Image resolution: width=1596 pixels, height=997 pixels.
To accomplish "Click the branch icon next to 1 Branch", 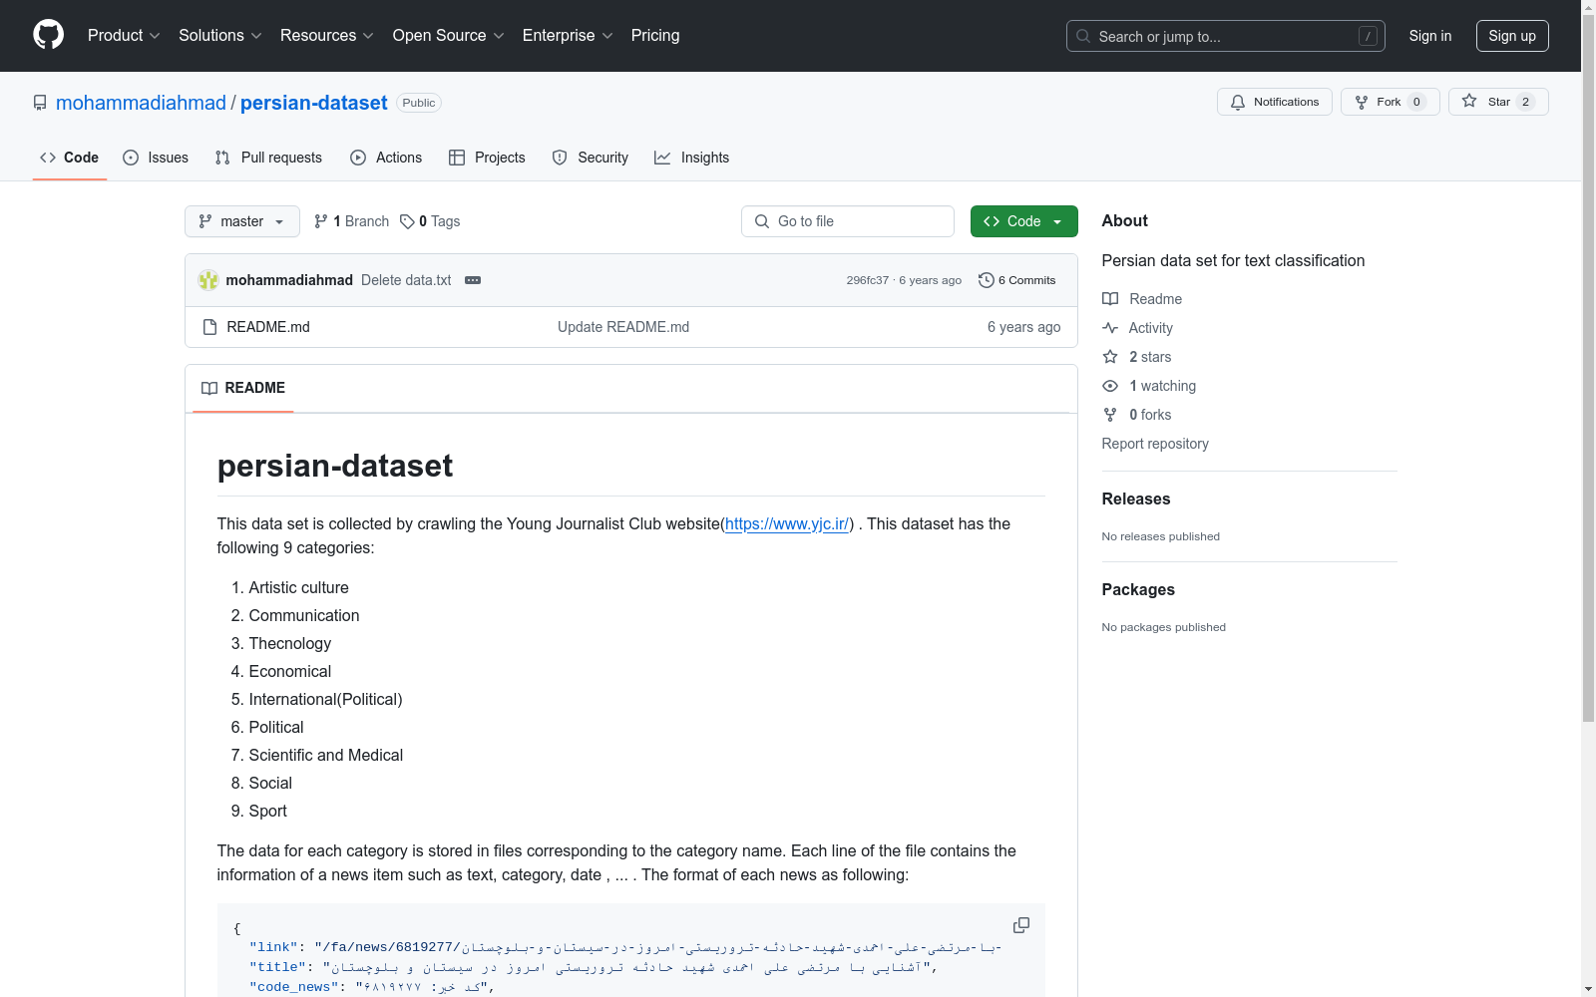I will (x=321, y=221).
